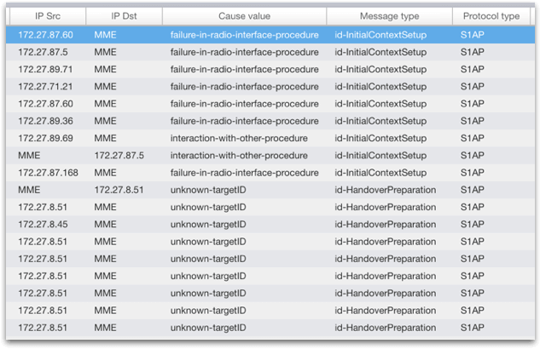Sort table by Cause value header

244,16
